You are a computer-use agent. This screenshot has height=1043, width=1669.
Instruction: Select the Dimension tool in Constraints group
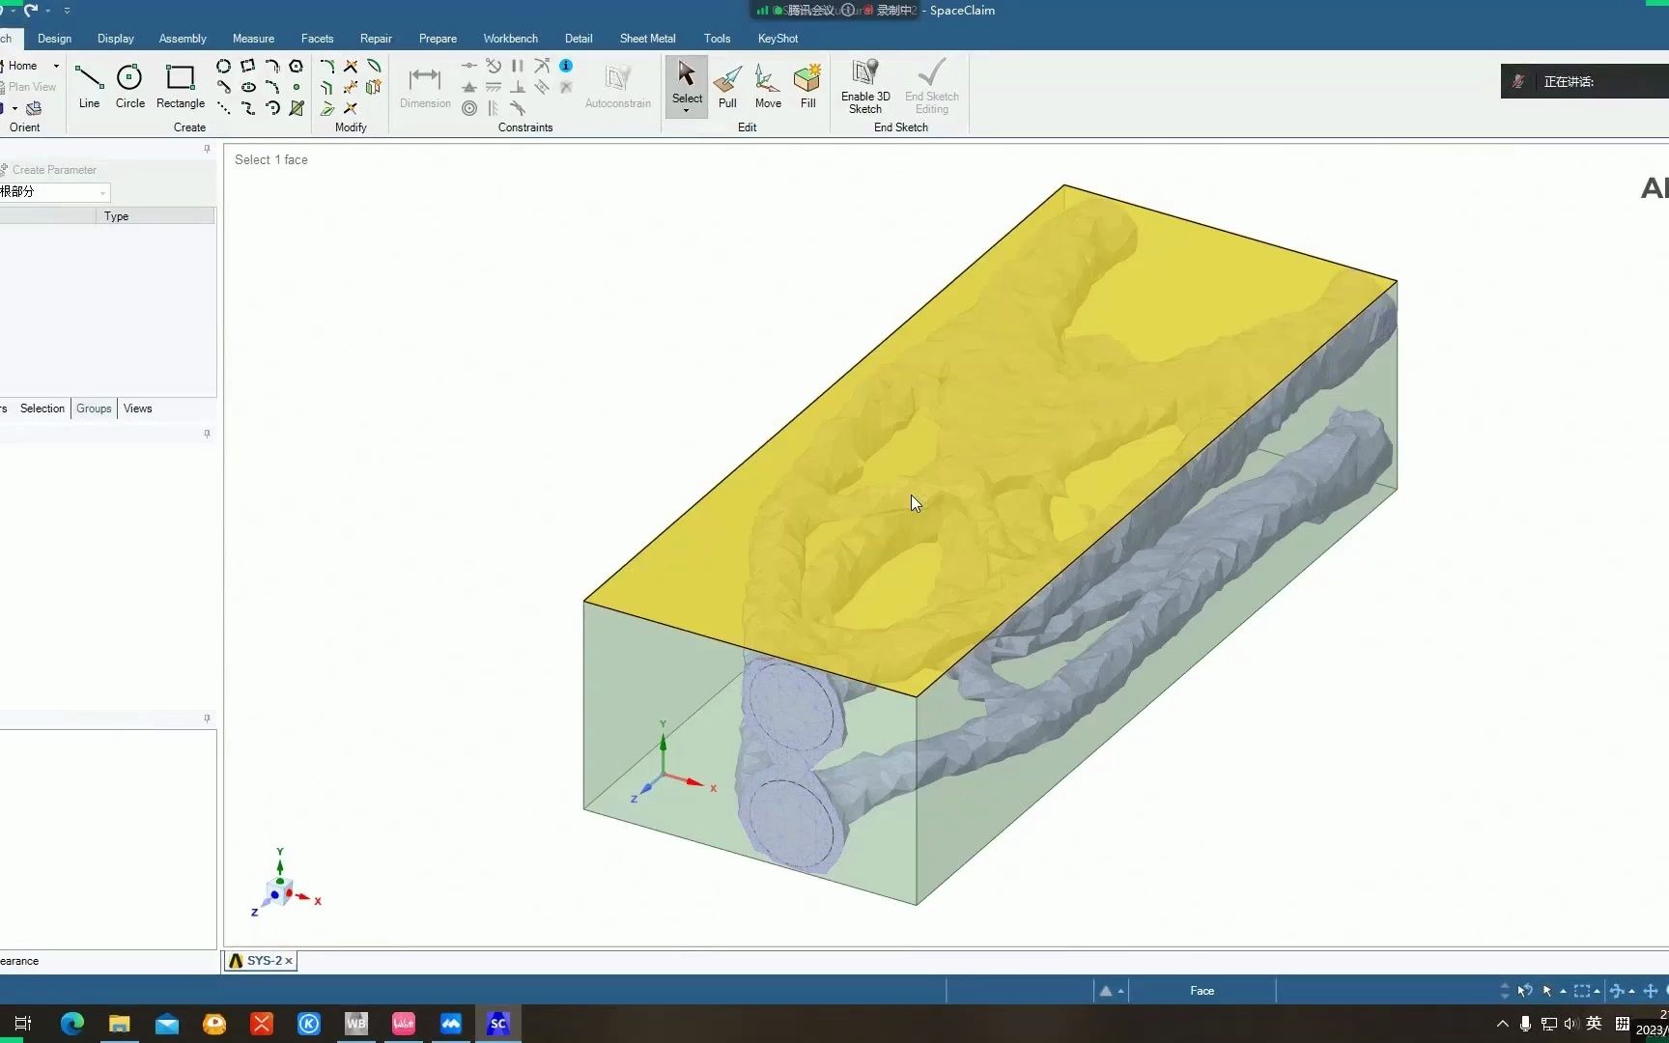pos(424,85)
